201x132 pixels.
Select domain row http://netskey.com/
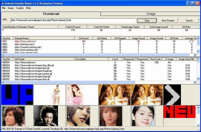(99, 44)
